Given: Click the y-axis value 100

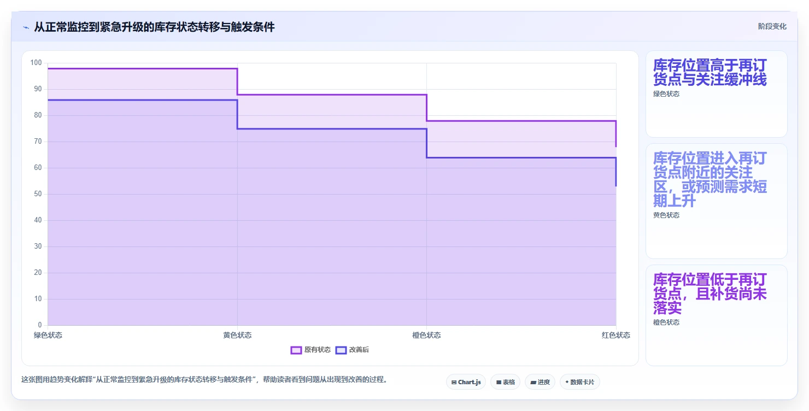Looking at the screenshot, I should pos(36,63).
